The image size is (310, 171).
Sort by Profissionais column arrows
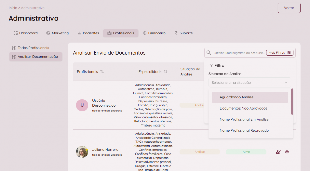pyautogui.click(x=102, y=72)
